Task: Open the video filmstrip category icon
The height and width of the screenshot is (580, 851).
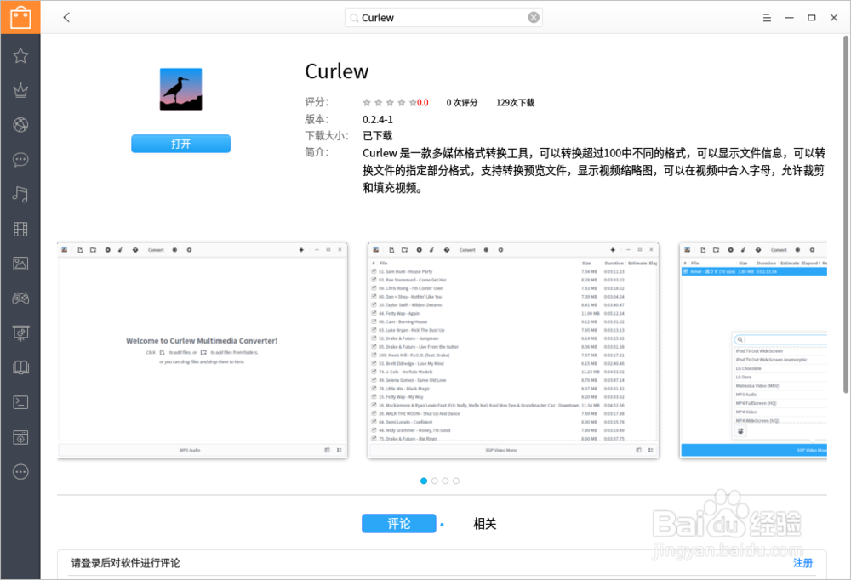Action: coord(20,229)
